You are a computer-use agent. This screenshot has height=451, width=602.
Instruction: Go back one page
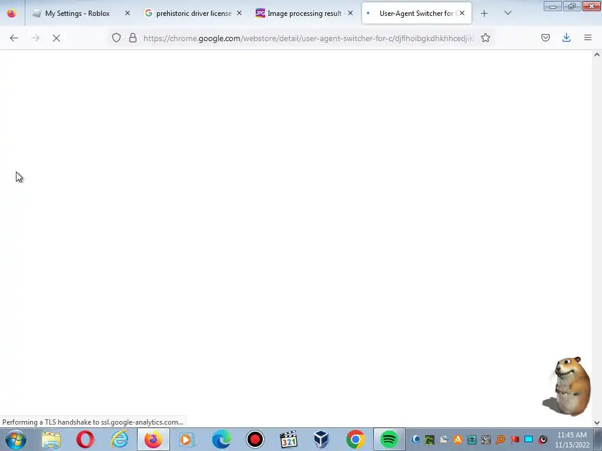14,38
